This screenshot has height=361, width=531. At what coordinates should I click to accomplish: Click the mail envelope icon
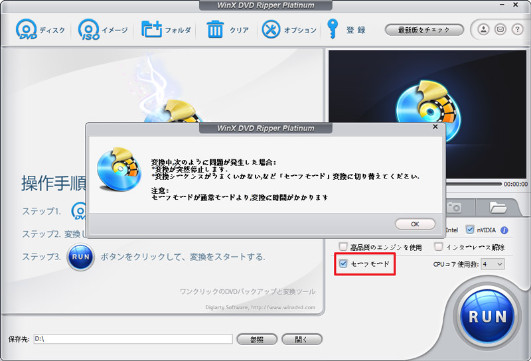pos(500,29)
